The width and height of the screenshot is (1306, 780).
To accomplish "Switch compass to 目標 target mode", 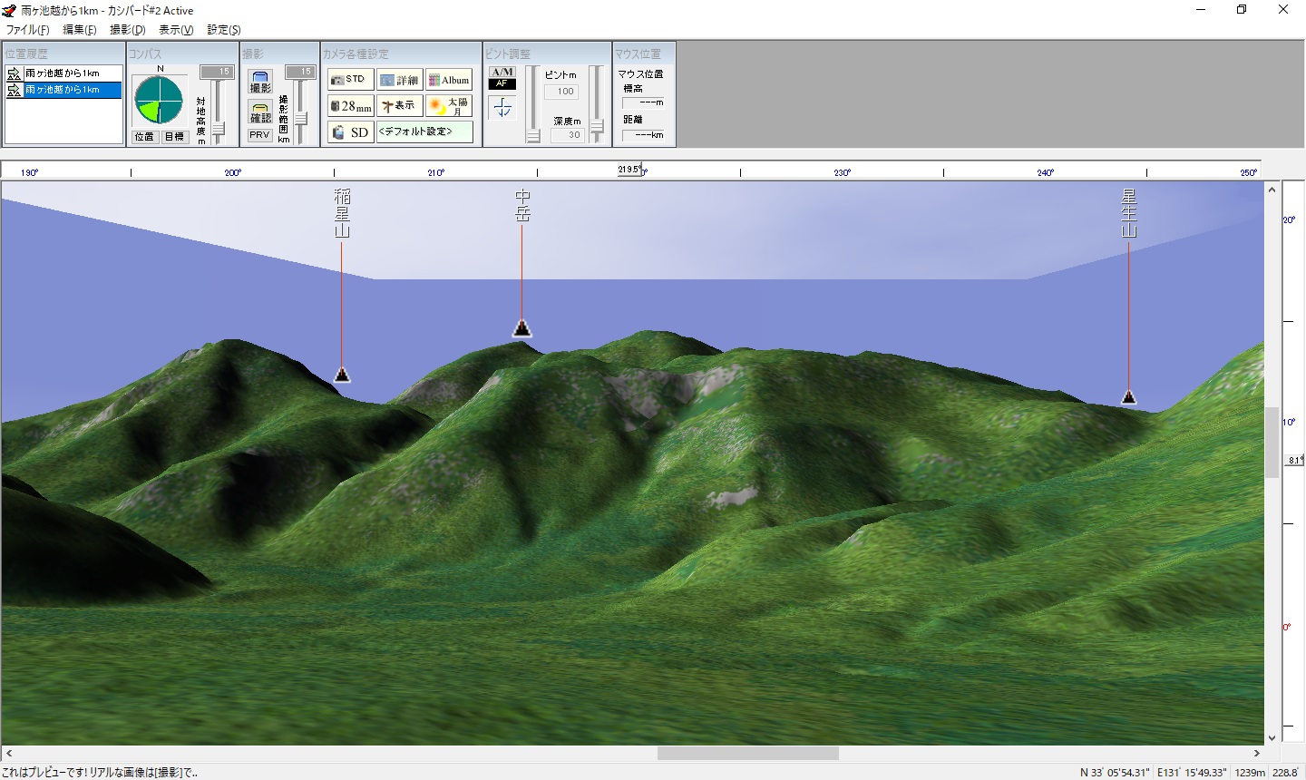I will tap(173, 137).
